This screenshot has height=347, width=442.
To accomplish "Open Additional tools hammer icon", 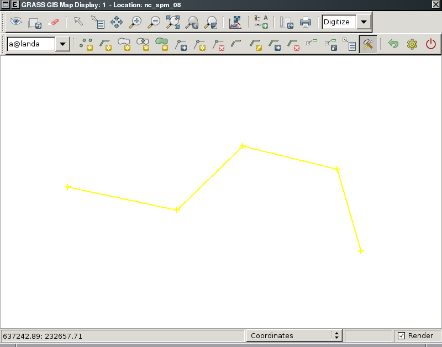I will click(368, 44).
